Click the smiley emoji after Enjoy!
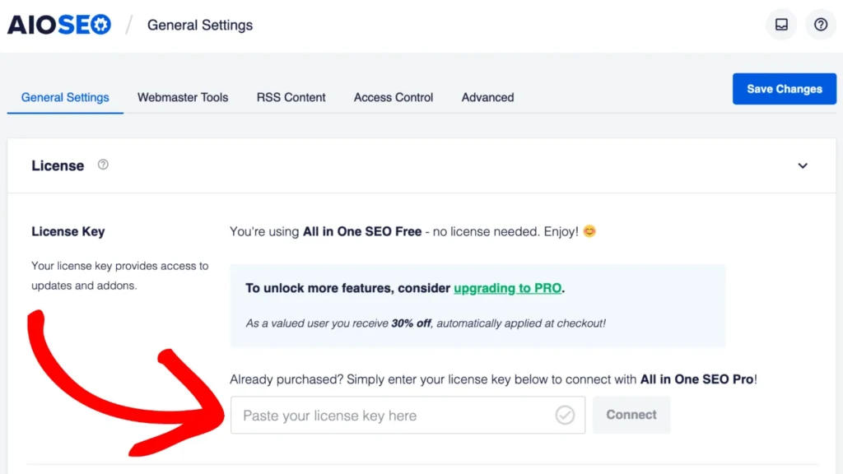Viewport: 843px width, 474px height. pos(589,231)
